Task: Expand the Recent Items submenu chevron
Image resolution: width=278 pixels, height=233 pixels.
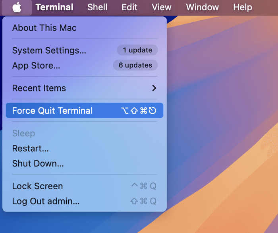Action: pyautogui.click(x=154, y=88)
